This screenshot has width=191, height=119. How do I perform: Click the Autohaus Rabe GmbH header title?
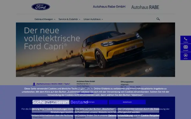click(109, 7)
